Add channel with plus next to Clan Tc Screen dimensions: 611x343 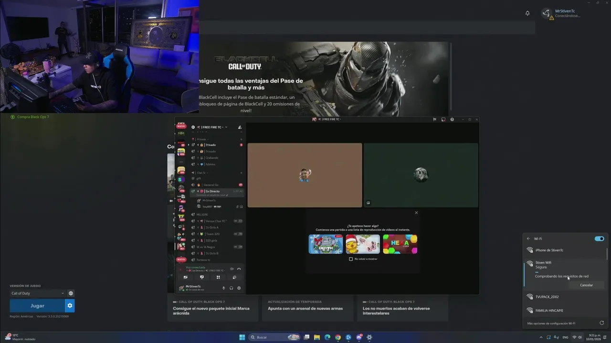tap(241, 173)
